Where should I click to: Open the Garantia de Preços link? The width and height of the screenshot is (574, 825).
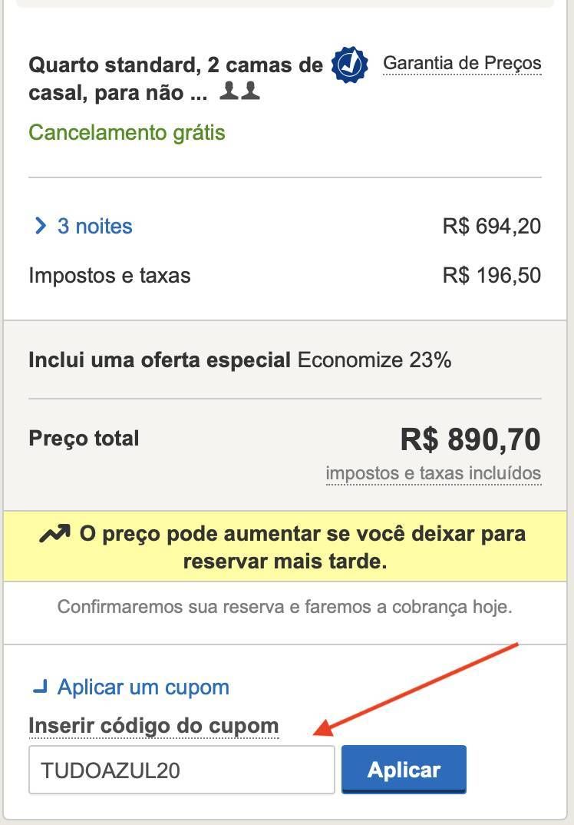pyautogui.click(x=462, y=63)
